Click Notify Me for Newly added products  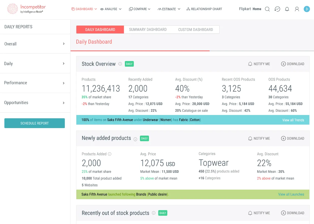(x=259, y=138)
